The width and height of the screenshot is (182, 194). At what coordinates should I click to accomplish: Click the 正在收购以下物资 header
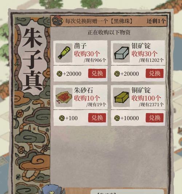click(109, 32)
